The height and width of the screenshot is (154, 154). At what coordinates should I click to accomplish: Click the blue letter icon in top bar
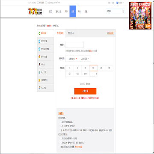[x=117, y=3]
